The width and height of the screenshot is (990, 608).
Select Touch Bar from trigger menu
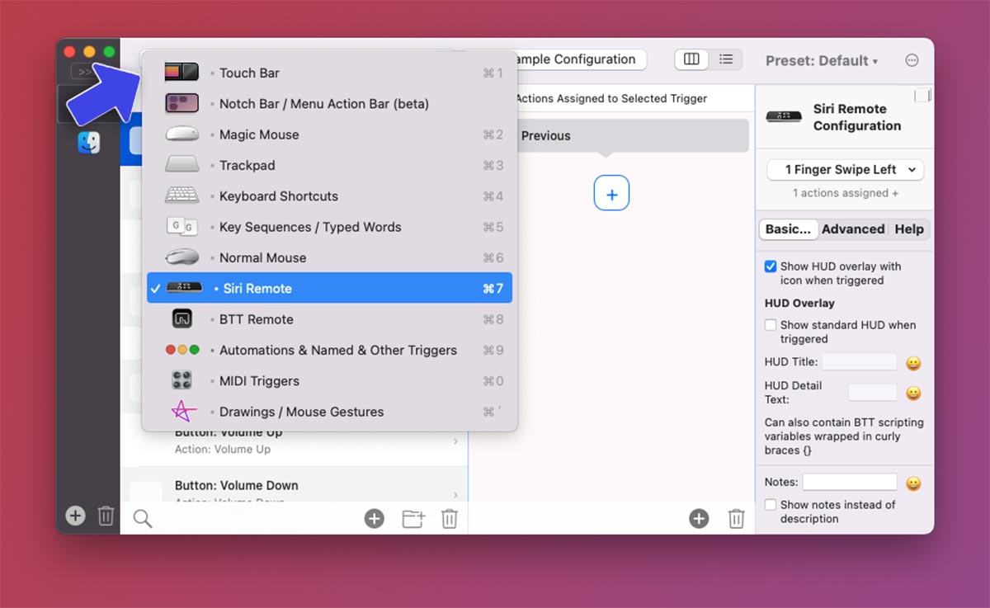click(249, 73)
